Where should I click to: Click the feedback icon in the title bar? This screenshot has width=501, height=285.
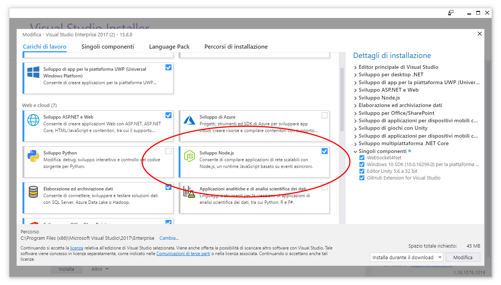pos(451,13)
